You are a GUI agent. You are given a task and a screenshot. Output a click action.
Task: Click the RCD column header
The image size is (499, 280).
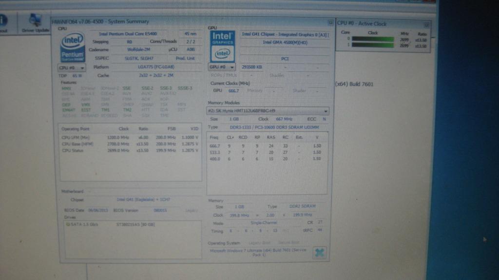pyautogui.click(x=243, y=137)
